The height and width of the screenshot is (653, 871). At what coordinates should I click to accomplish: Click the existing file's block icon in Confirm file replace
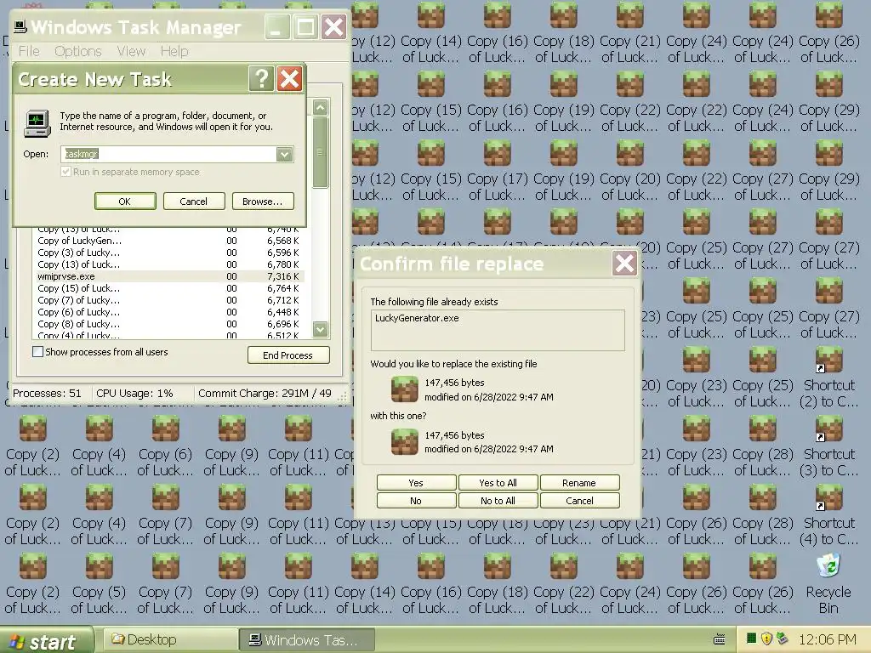tap(404, 389)
